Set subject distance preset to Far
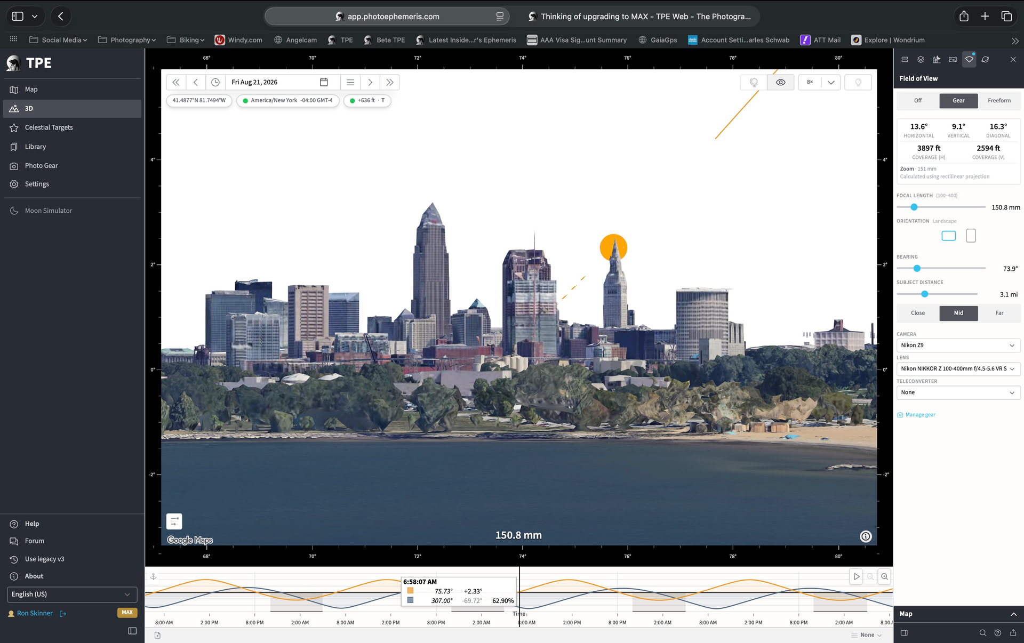1024x643 pixels. click(999, 313)
